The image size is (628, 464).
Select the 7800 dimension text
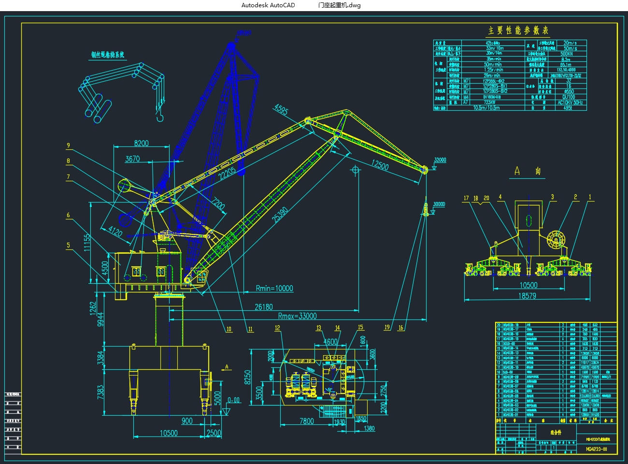[306, 421]
